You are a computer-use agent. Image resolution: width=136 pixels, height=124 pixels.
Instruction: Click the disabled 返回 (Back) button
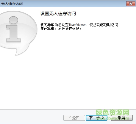[x=74, y=118]
